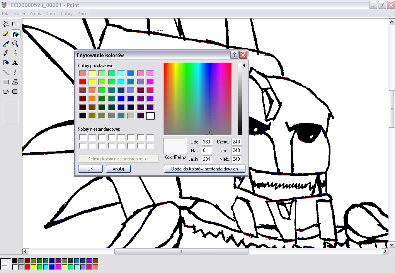Click the Anuluj button
Viewport: 395px width, 273px height.
(118, 169)
